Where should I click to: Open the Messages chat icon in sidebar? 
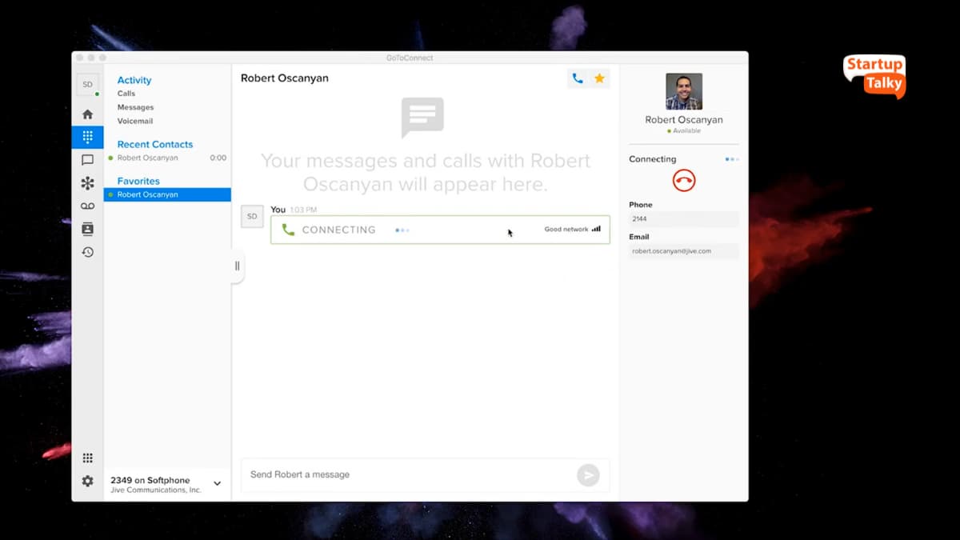[x=87, y=160]
